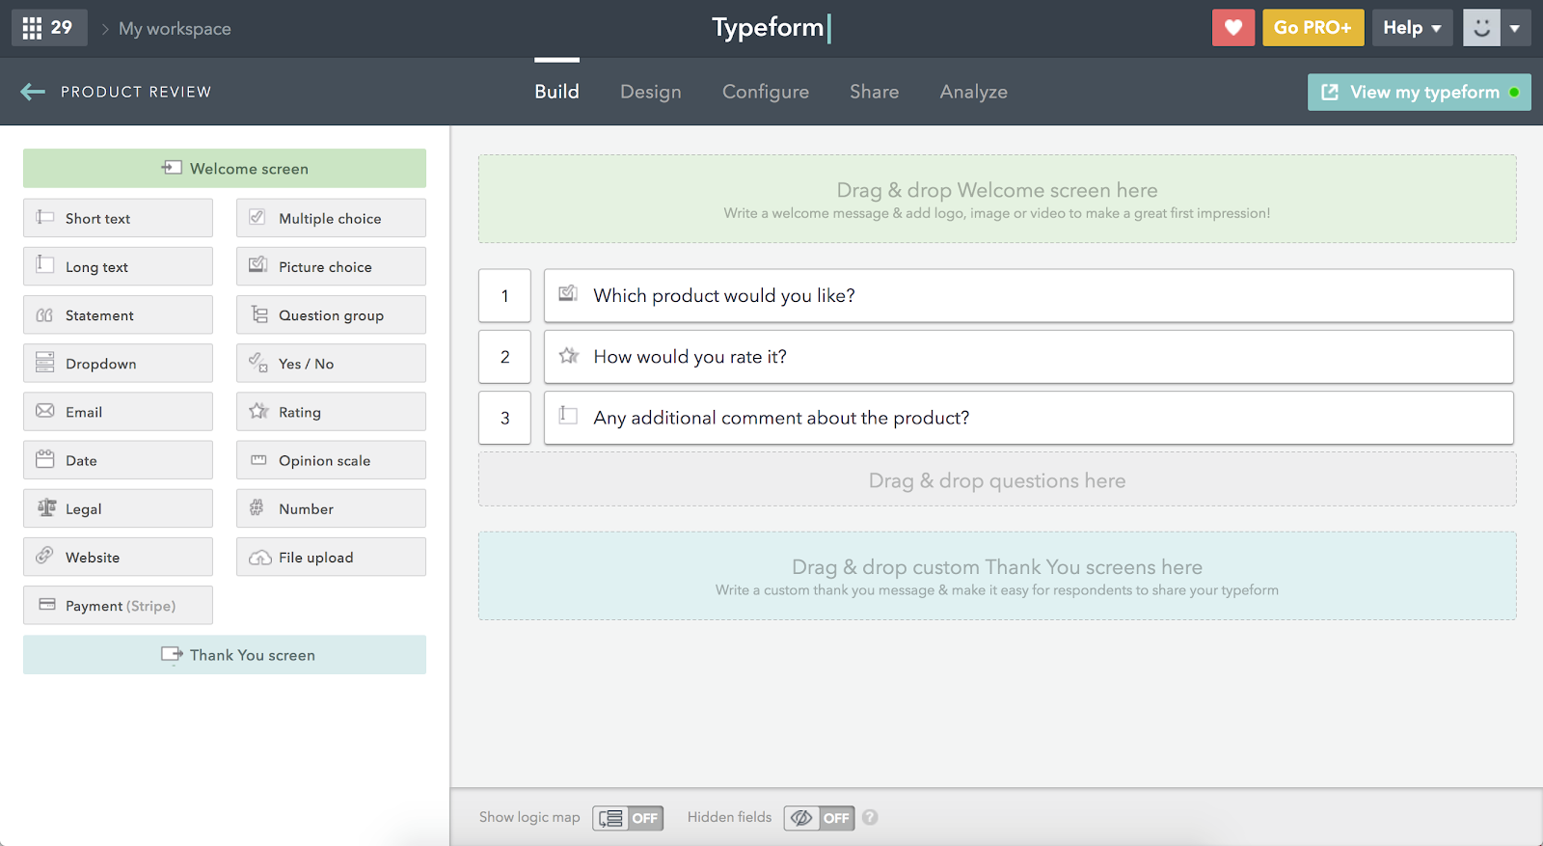Open the Share tab
The height and width of the screenshot is (846, 1543).
coord(875,92)
